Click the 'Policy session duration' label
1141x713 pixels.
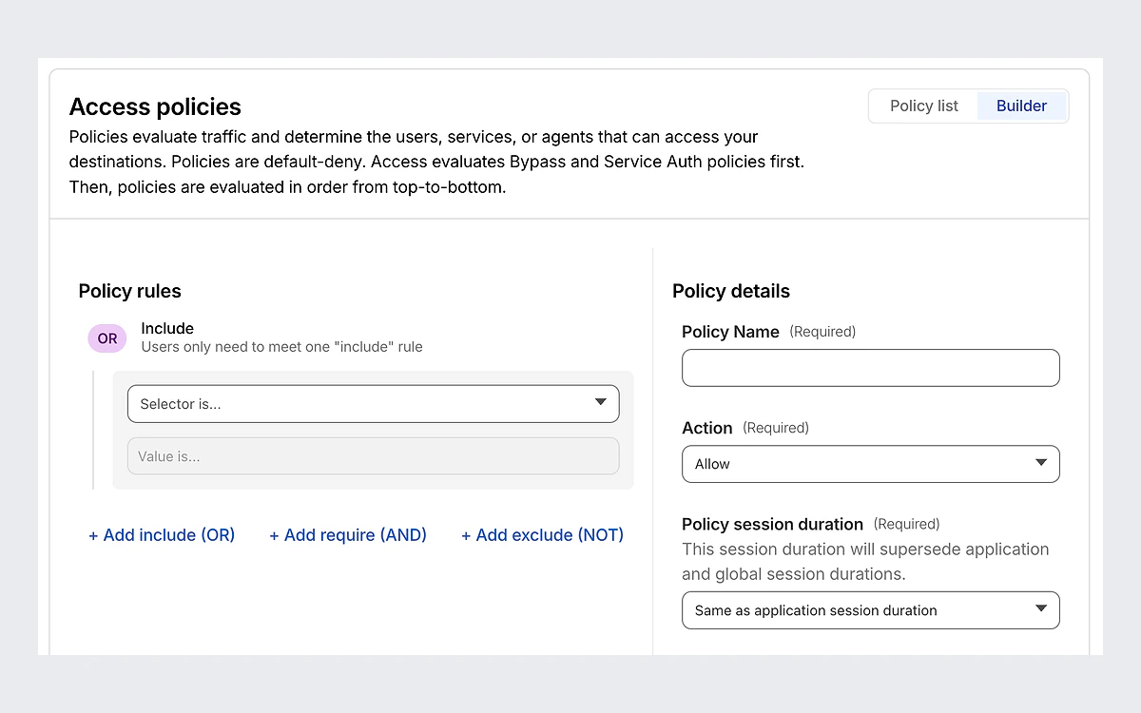[772, 524]
